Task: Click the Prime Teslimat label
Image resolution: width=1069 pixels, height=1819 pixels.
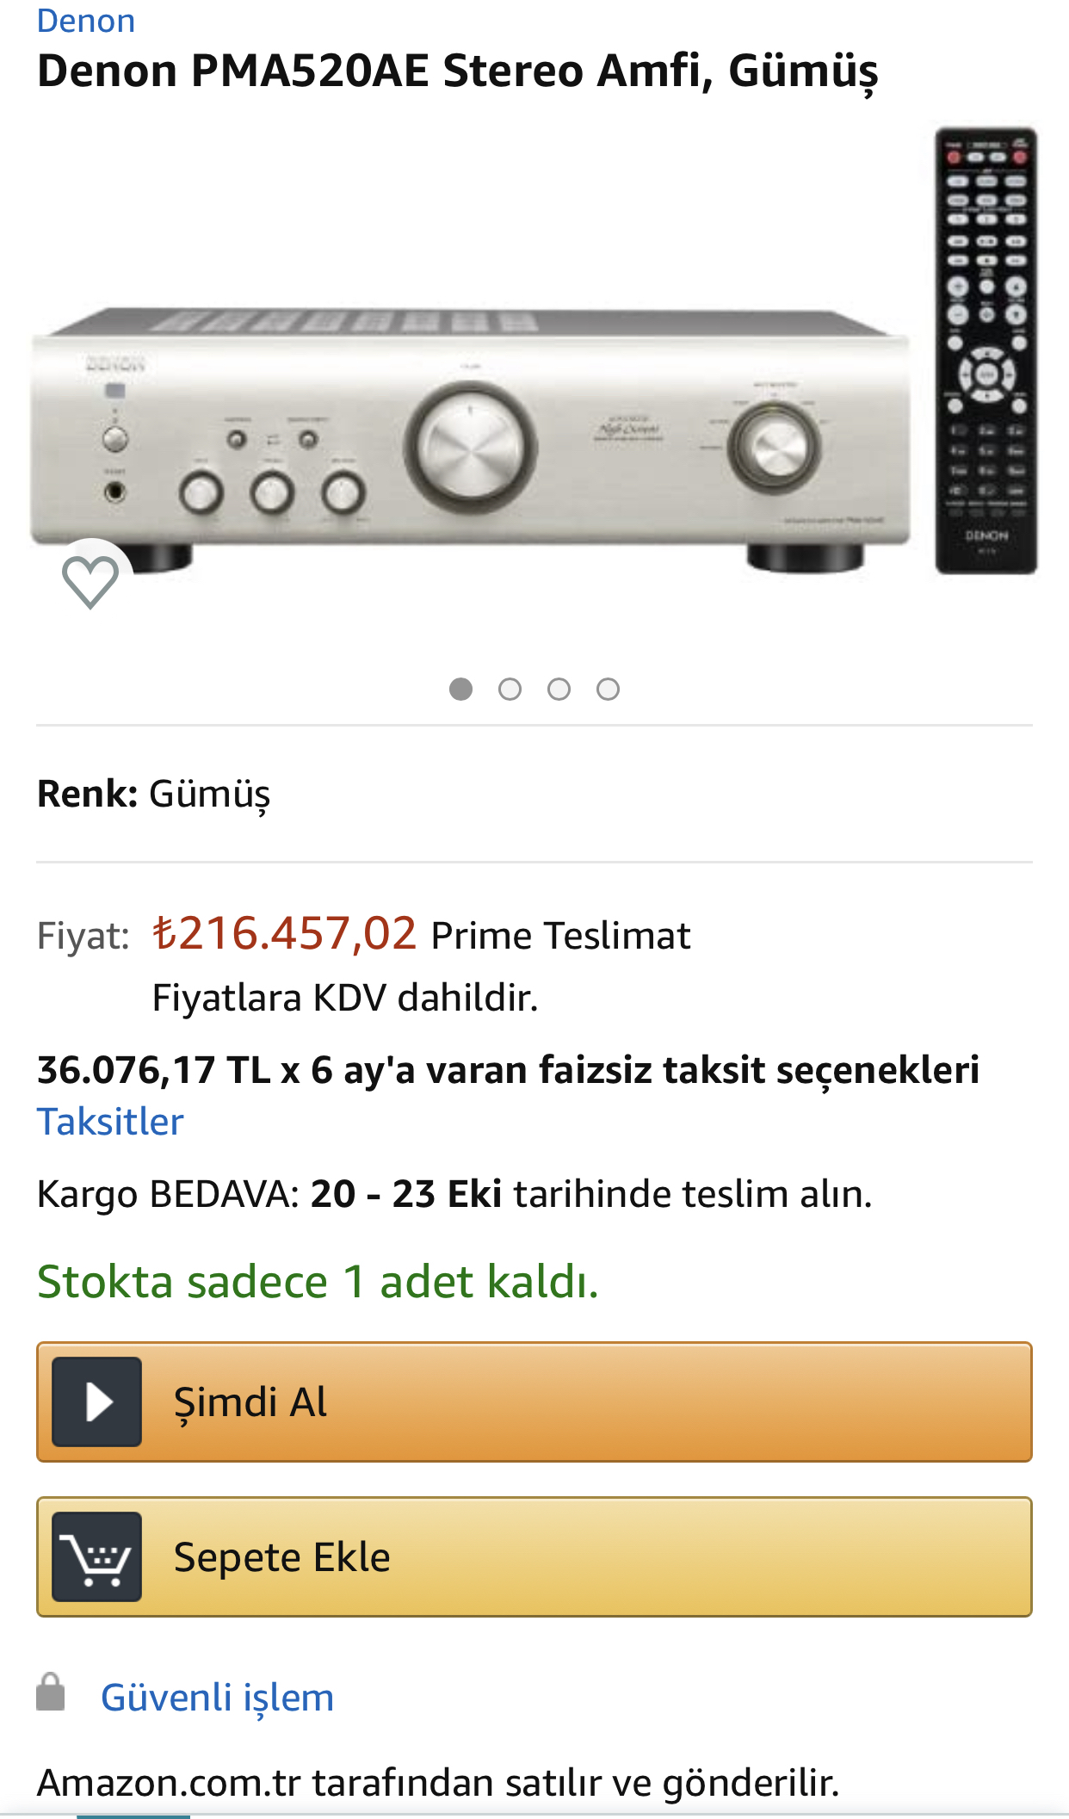Action: coord(560,936)
